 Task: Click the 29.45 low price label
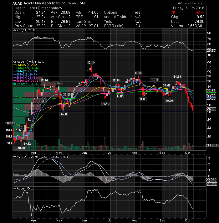105,104
